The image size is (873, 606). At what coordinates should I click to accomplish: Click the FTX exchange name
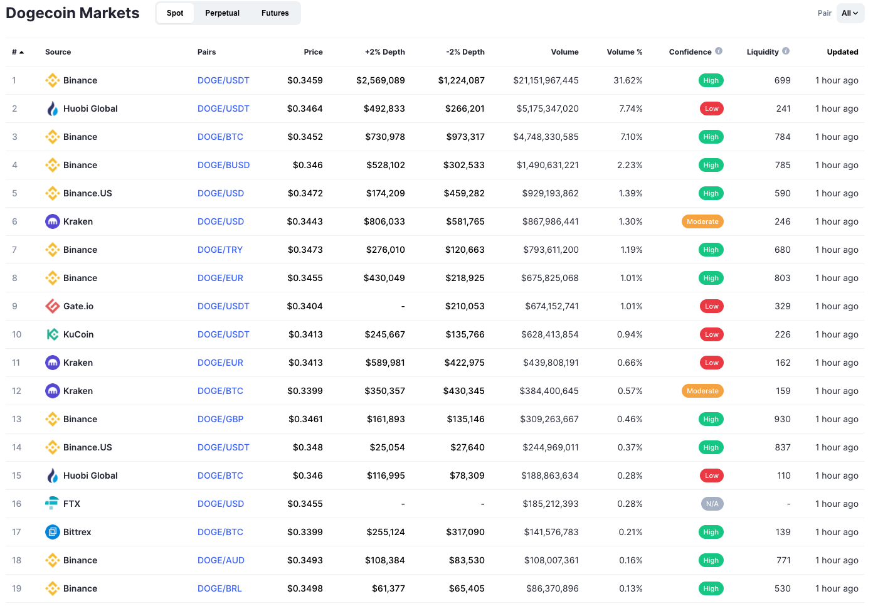click(71, 504)
